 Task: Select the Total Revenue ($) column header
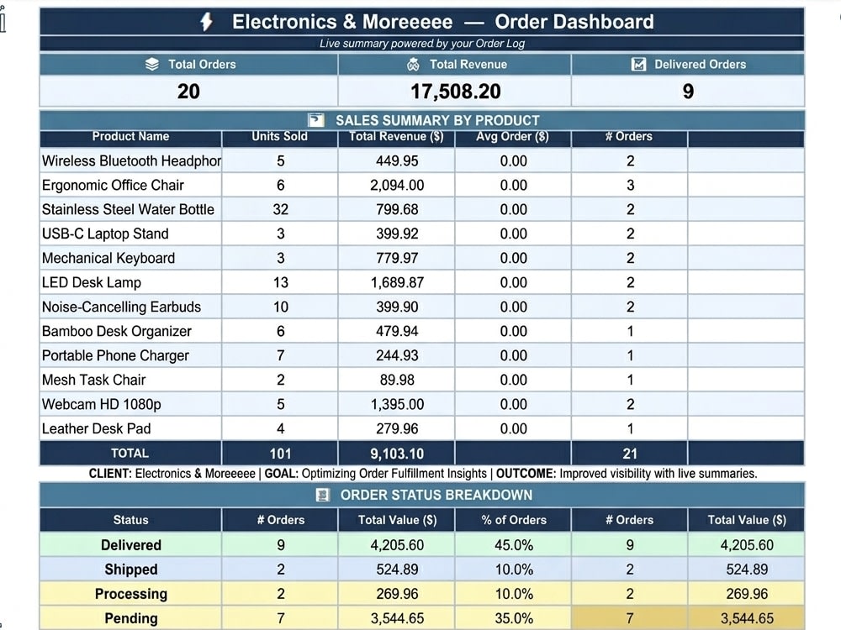click(396, 137)
